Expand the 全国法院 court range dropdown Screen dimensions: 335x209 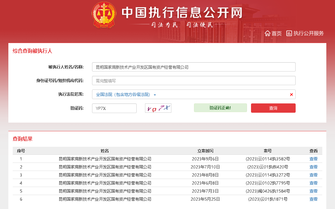155,95
